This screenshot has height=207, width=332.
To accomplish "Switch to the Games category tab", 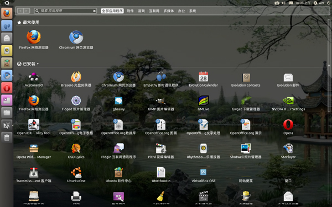I will click(x=141, y=11).
